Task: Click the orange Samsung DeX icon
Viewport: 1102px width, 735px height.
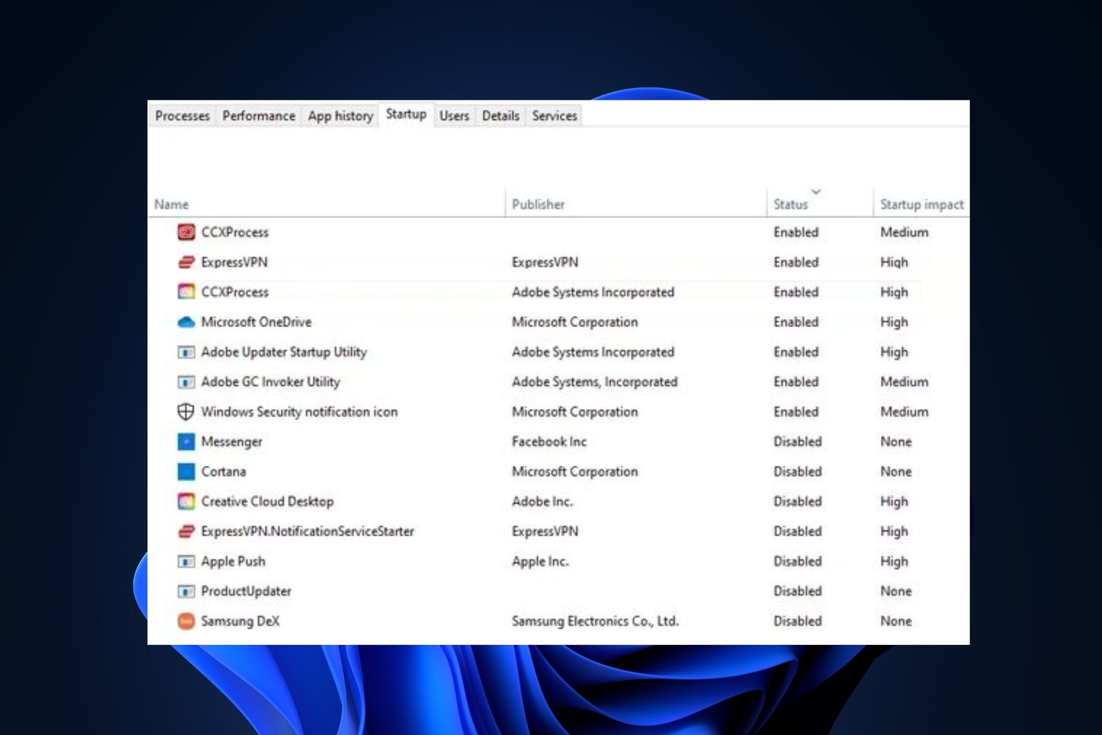Action: pyautogui.click(x=186, y=621)
